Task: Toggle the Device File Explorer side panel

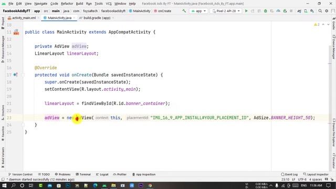Action: [334, 132]
